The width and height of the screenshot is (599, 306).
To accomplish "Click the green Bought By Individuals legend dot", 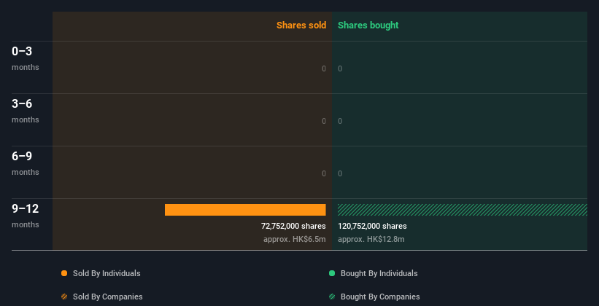I will 332,273.
